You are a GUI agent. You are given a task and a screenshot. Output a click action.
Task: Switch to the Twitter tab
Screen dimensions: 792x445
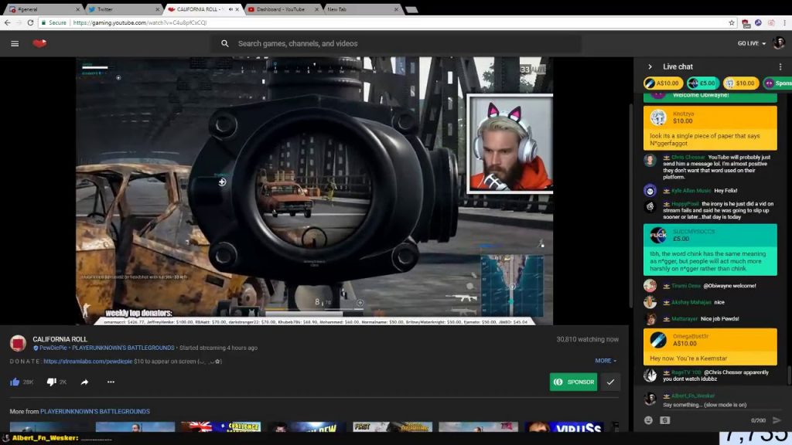click(123, 9)
